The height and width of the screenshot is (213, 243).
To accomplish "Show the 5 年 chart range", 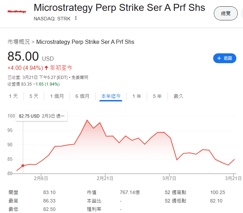I will 157,96.
